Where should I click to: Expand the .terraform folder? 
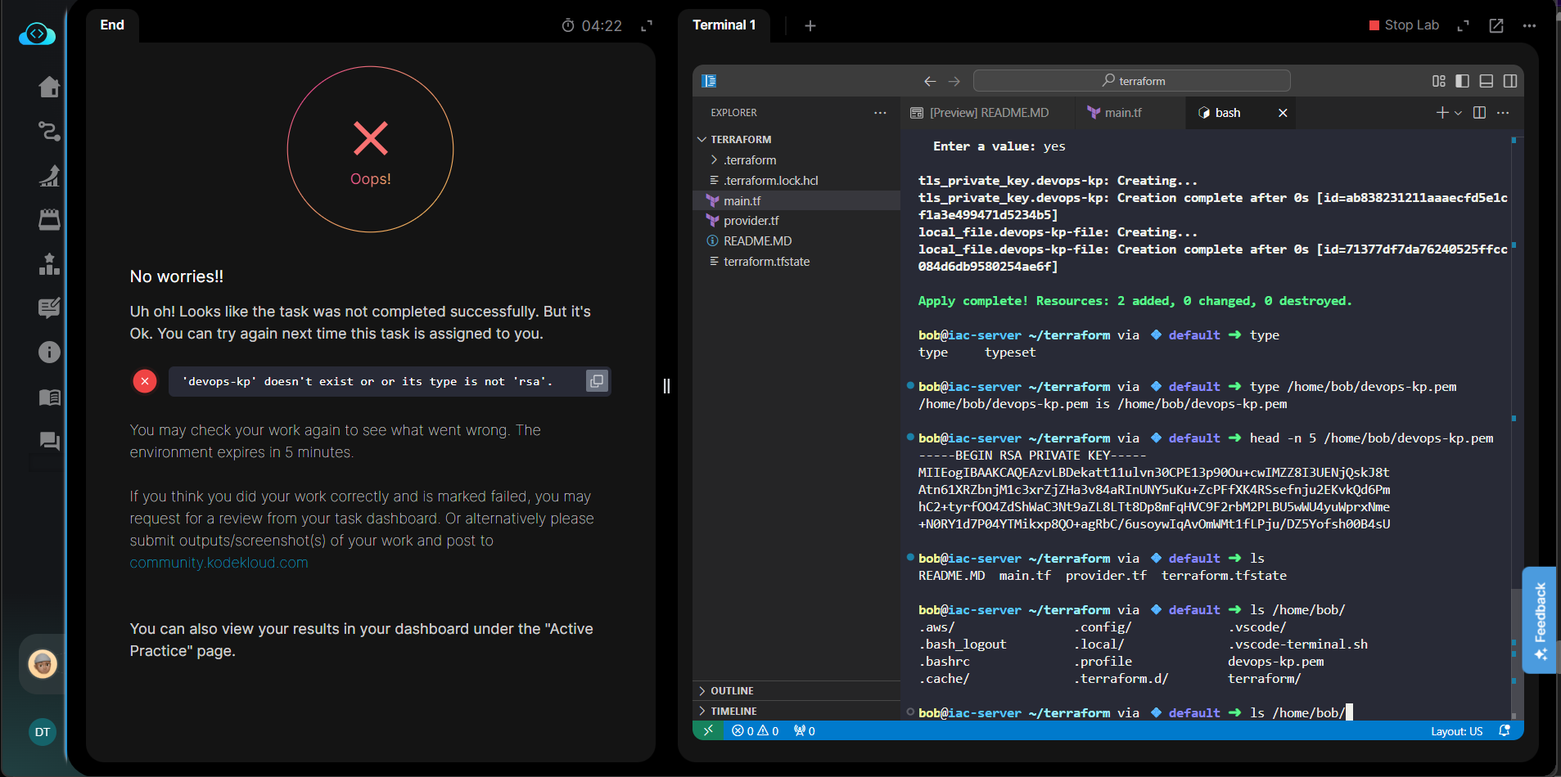click(x=714, y=159)
